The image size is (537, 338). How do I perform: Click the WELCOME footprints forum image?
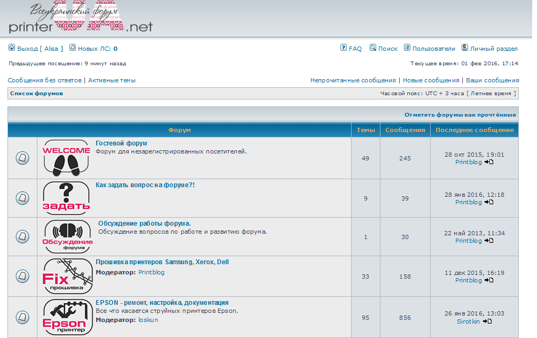pos(66,158)
